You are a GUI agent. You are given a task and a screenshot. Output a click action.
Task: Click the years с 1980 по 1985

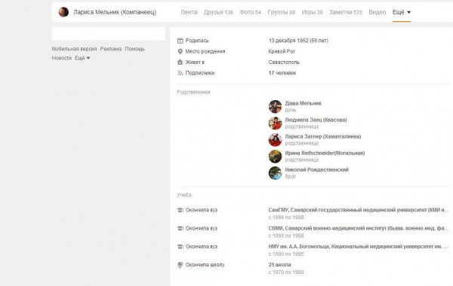[x=286, y=254]
